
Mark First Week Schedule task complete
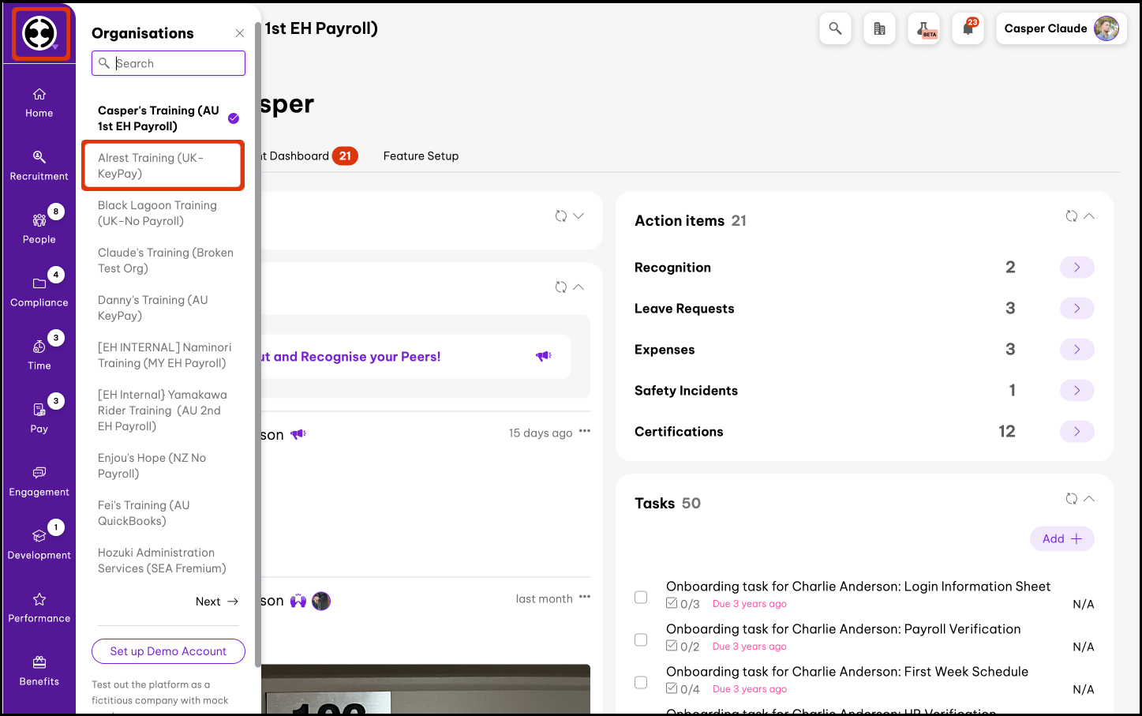pos(641,683)
